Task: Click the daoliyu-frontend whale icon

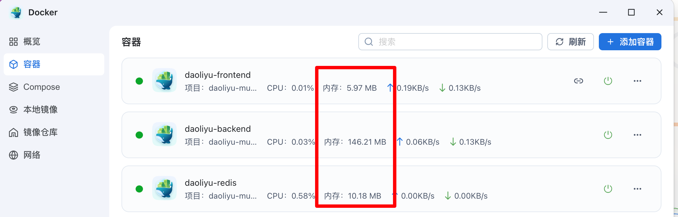Action: [164, 80]
